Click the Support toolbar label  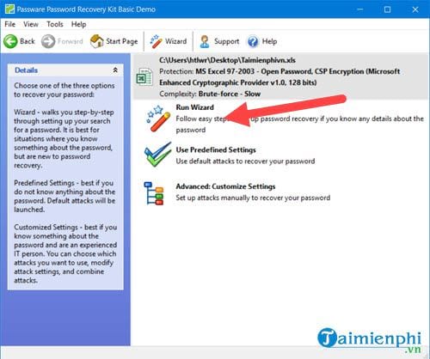(226, 41)
